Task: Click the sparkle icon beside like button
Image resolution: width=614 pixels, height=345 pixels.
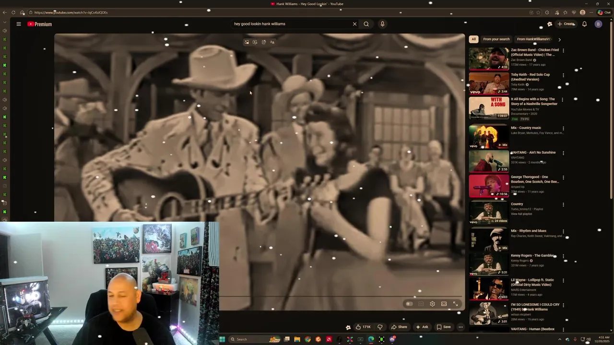Action: click(348, 327)
